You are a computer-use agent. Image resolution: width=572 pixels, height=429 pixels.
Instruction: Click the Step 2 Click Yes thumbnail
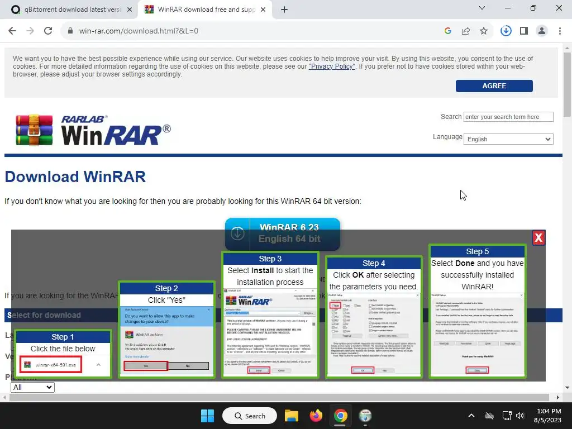166,329
